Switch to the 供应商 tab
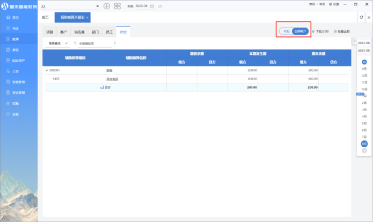The width and height of the screenshot is (373, 222). click(x=80, y=32)
